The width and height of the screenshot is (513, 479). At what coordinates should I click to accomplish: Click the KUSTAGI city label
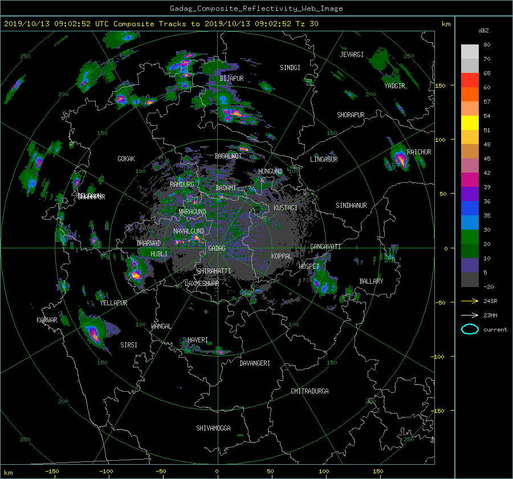pos(286,208)
